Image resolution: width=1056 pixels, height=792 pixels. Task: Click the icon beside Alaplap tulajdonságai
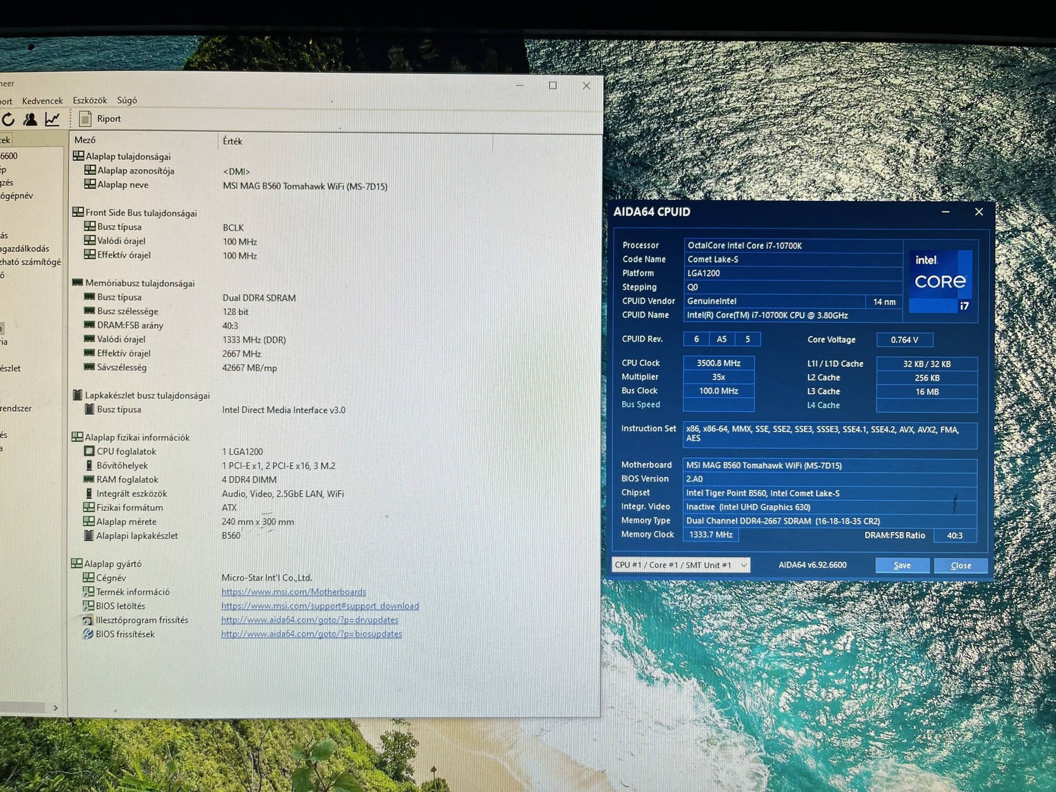click(78, 156)
